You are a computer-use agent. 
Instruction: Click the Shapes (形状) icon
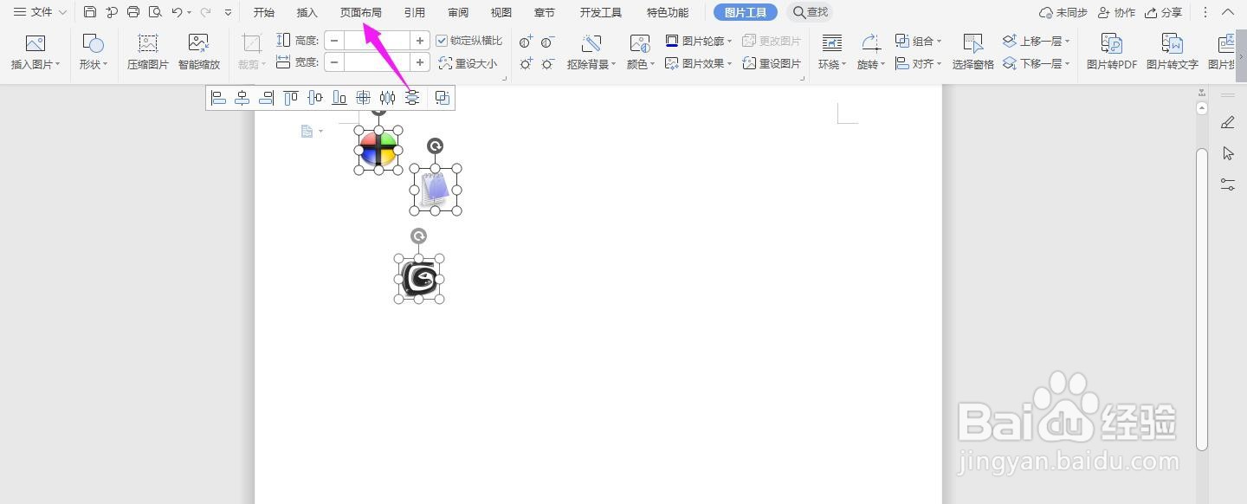click(x=93, y=43)
